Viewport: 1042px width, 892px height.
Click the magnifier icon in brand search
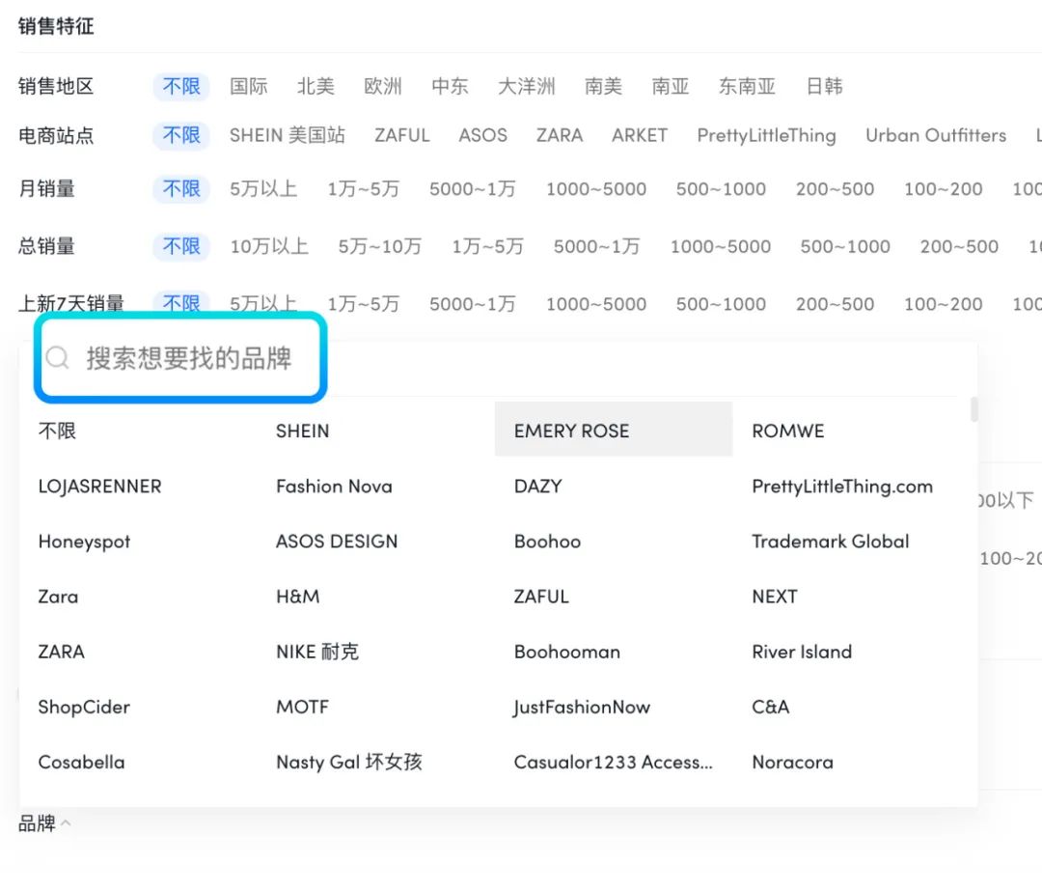pos(58,358)
